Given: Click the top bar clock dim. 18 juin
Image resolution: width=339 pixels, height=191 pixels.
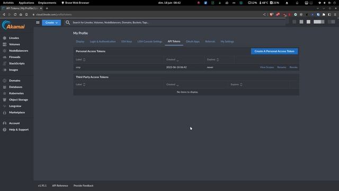Looking at the screenshot, I should [x=169, y=3].
